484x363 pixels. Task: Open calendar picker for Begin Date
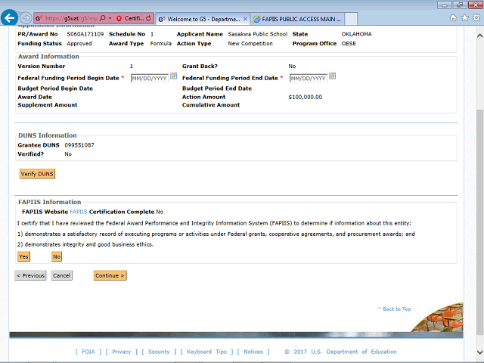[x=174, y=76]
